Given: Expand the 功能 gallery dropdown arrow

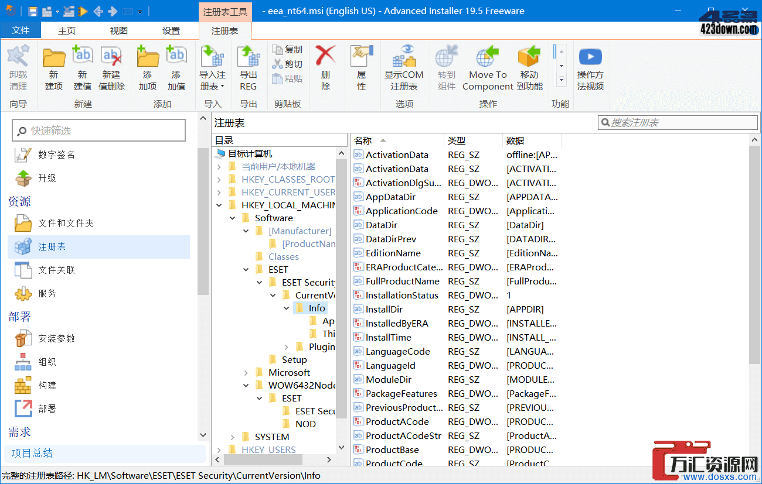Looking at the screenshot, I should (x=561, y=79).
